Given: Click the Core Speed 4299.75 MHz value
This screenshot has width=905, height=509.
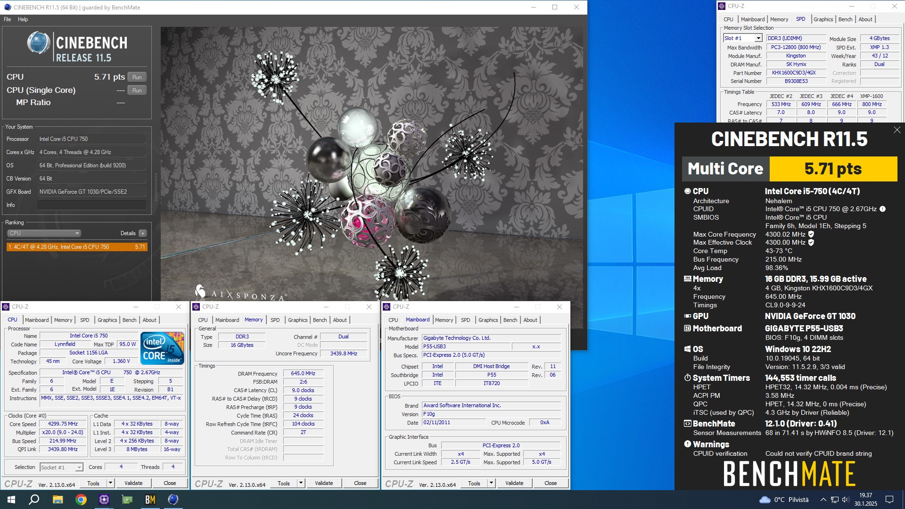Looking at the screenshot, I should pos(63,424).
